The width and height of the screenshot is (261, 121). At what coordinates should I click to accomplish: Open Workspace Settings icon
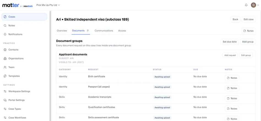5,91
